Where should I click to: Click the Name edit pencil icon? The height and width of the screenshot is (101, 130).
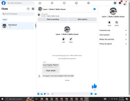71,39
